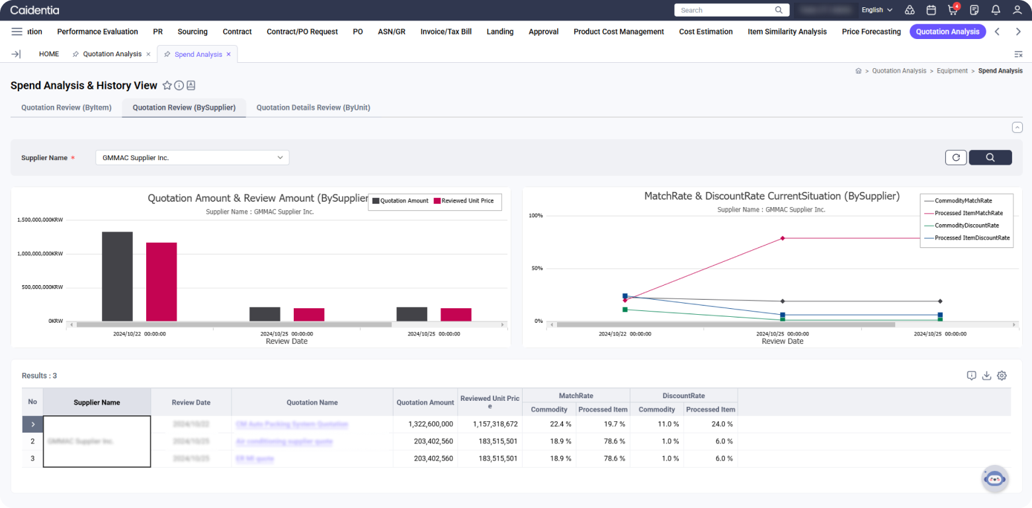Switch to Quotation Review (ByItem) tab

(x=66, y=107)
